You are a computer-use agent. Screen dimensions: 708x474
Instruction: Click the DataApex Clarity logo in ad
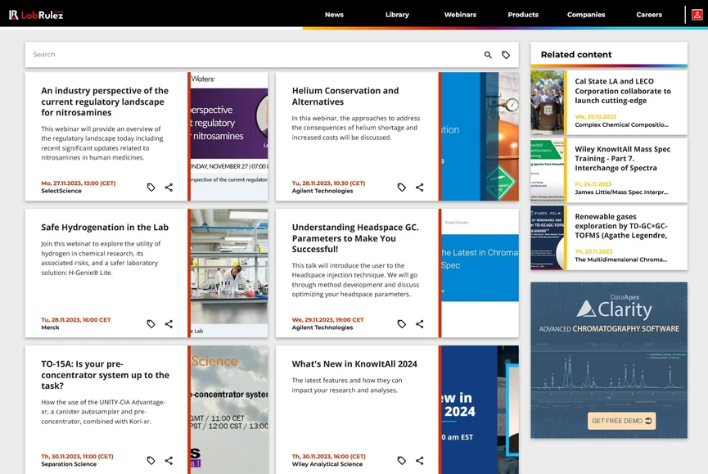click(x=615, y=309)
